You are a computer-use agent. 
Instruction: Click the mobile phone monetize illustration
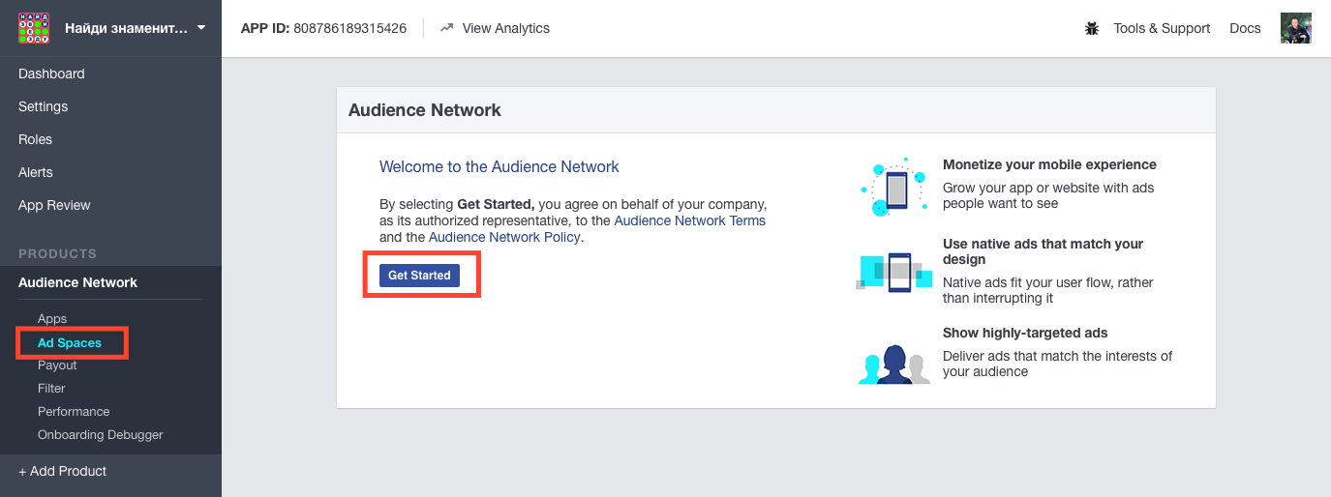pyautogui.click(x=894, y=187)
